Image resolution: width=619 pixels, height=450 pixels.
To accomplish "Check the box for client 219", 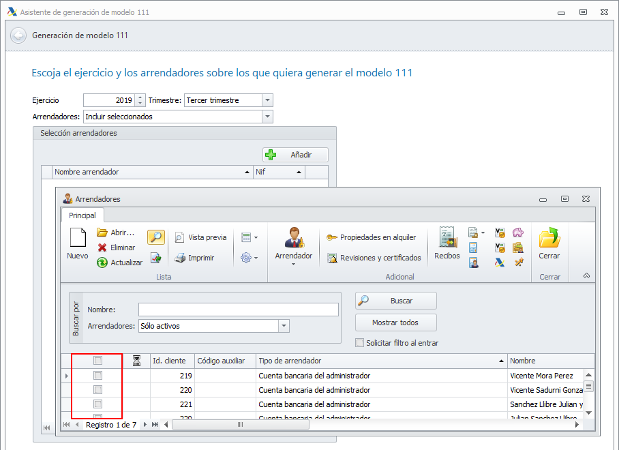I will tap(98, 376).
